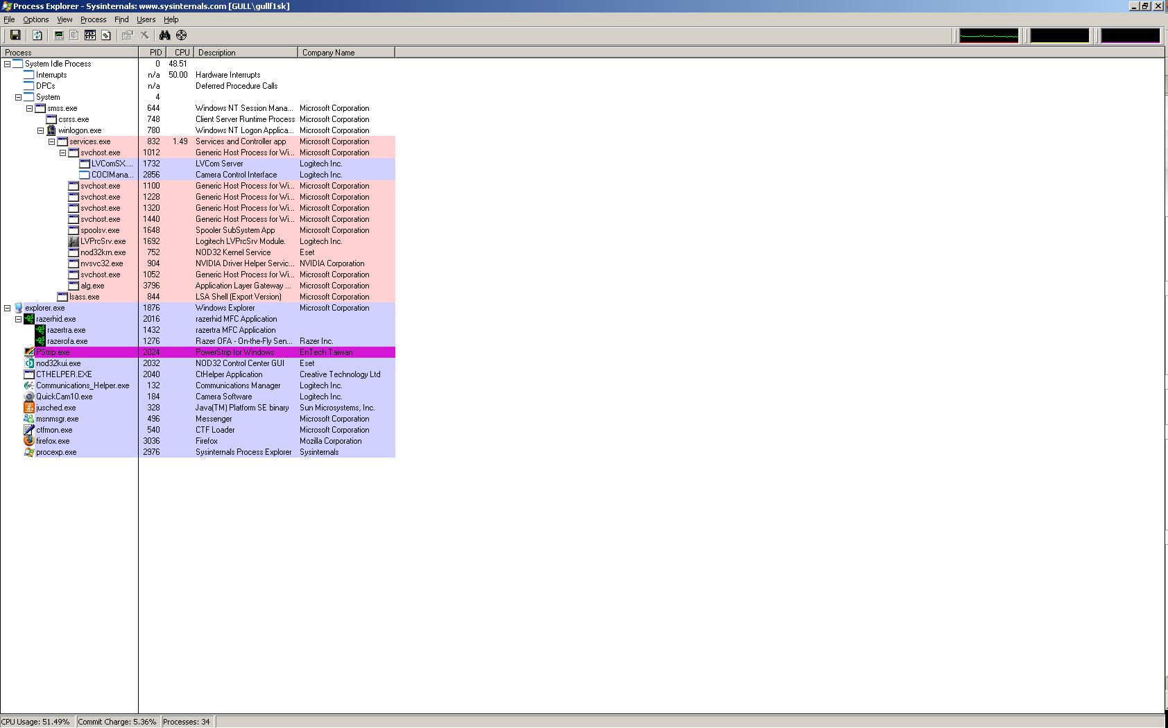The width and height of the screenshot is (1168, 728).
Task: Collapse the winlogon.exe tree node
Action: [x=40, y=130]
